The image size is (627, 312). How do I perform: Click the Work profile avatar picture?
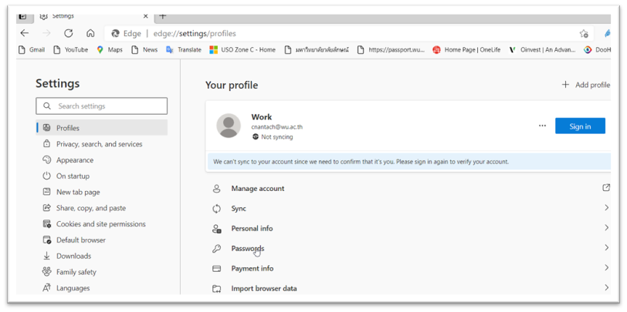pyautogui.click(x=229, y=126)
